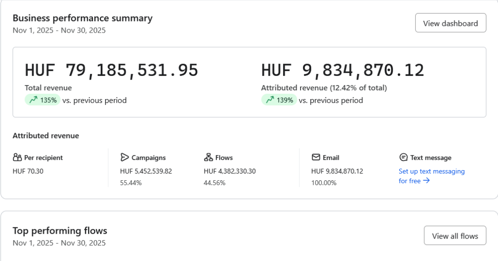Click the 100.00% Email share
The image size is (498, 261).
[x=323, y=183]
